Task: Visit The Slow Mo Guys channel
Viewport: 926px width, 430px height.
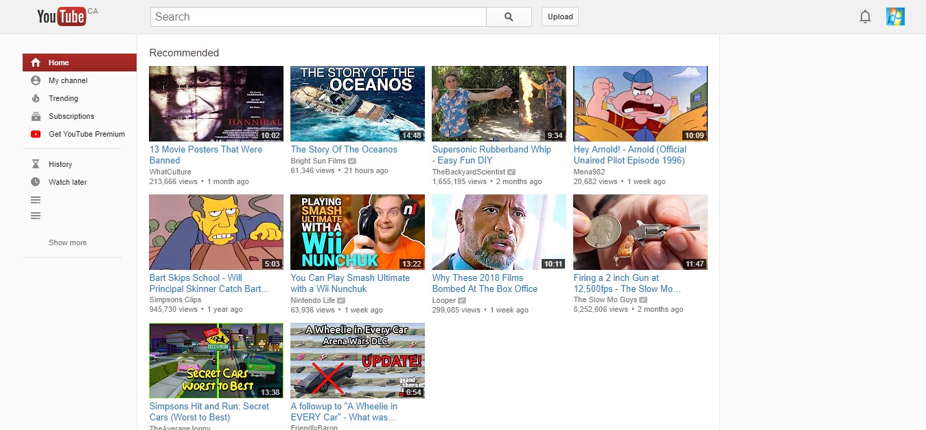Action: 605,300
